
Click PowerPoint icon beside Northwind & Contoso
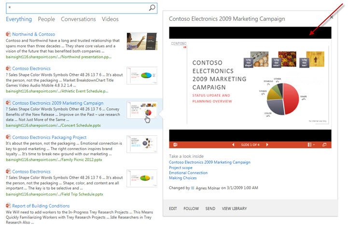pos(8,34)
